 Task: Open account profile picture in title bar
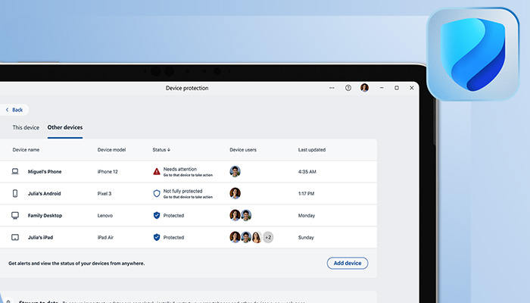(x=365, y=88)
